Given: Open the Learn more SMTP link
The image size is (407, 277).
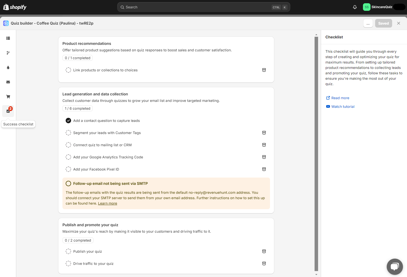Looking at the screenshot, I should (x=108, y=203).
